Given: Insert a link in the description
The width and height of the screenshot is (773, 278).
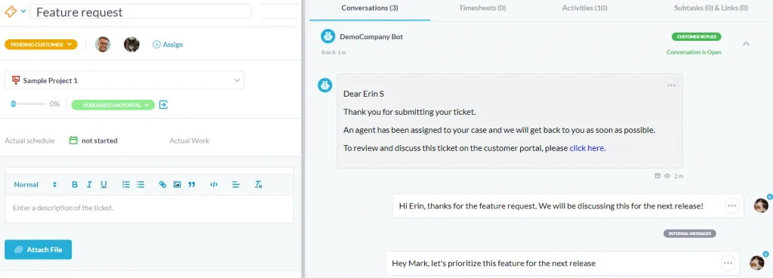Looking at the screenshot, I should coord(163,184).
